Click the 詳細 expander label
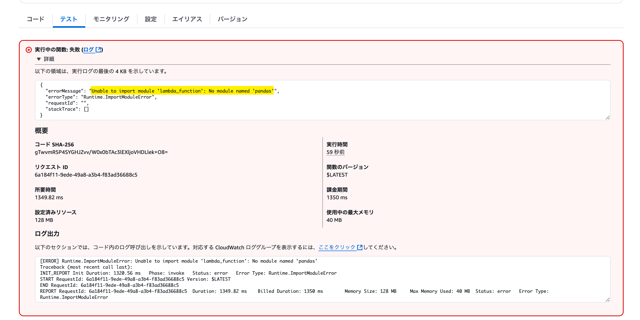The image size is (640, 320). [49, 59]
